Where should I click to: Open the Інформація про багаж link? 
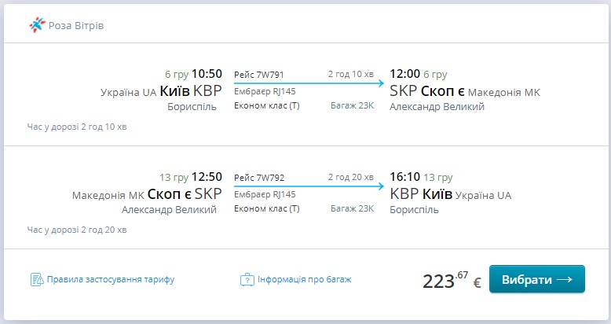(304, 279)
